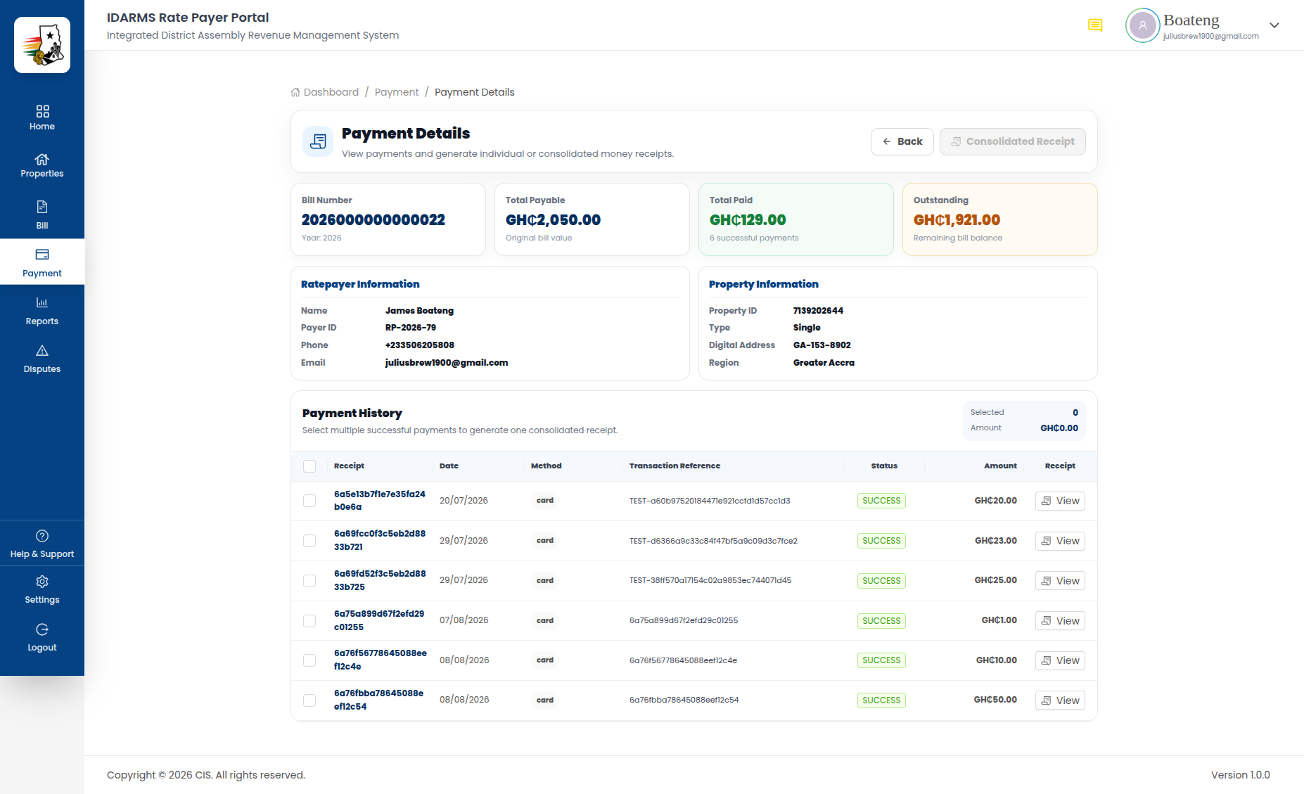
Task: Click the Transaction Reference column header
Action: tap(675, 466)
